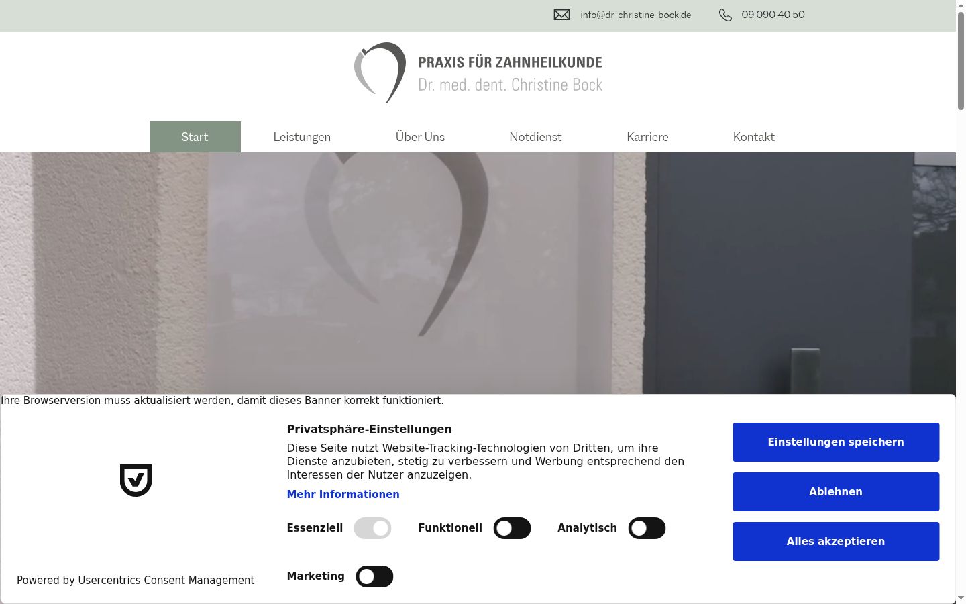This screenshot has height=604, width=966.
Task: Click the hero image of the practice entrance
Action: 478,273
